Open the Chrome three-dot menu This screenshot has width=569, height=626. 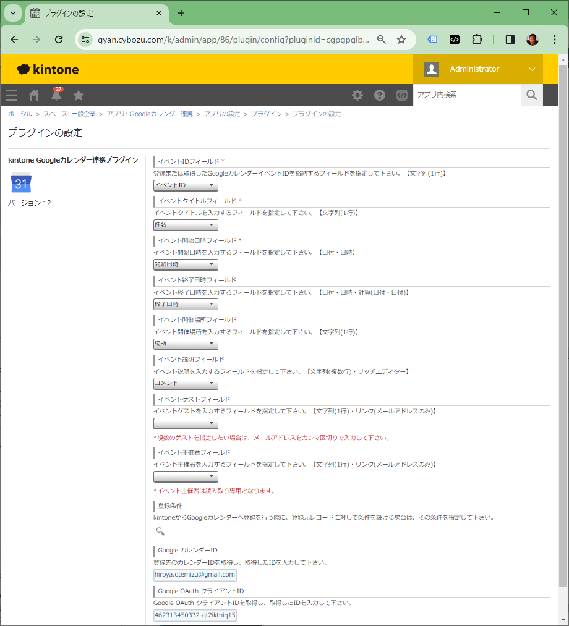(554, 40)
